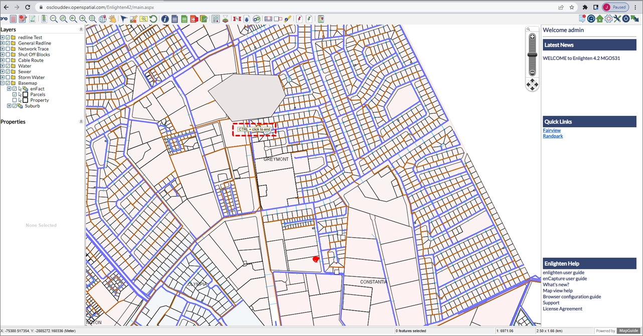The width and height of the screenshot is (643, 336).
Task: Click the plus button on zoom slider
Action: pyautogui.click(x=532, y=37)
